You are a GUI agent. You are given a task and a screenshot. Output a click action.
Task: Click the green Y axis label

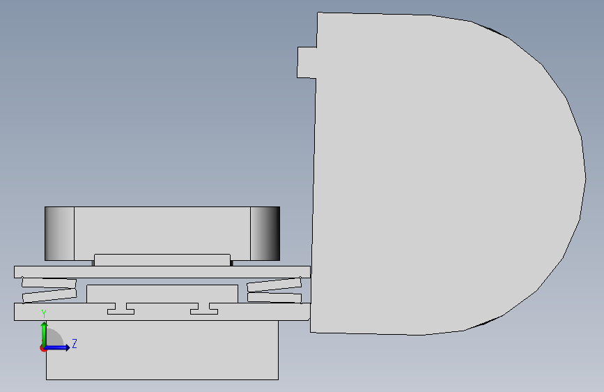coord(44,314)
